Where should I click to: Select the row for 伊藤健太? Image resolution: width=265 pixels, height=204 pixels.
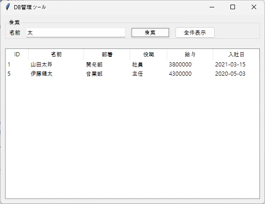[x=132, y=74]
